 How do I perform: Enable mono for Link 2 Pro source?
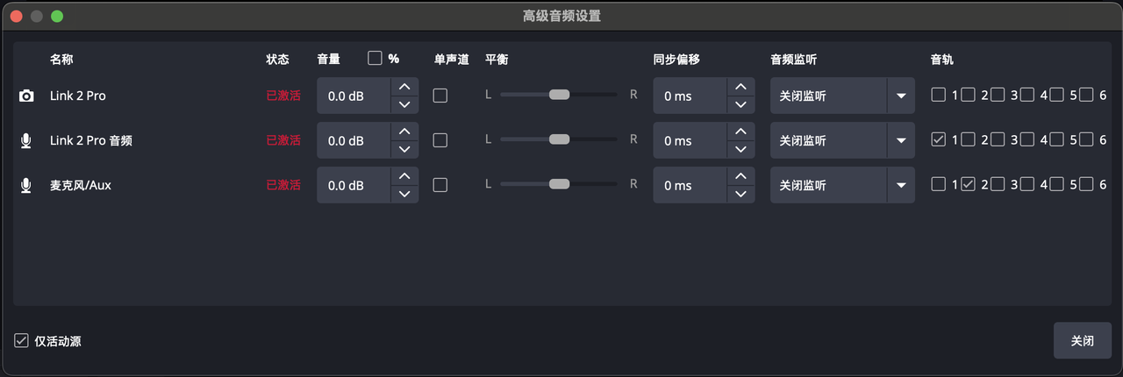(x=440, y=96)
